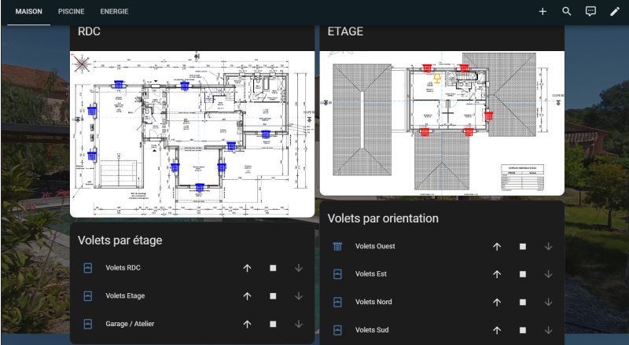Click the Volets Ouest shutter icon
This screenshot has width=629, height=345.
tap(337, 247)
